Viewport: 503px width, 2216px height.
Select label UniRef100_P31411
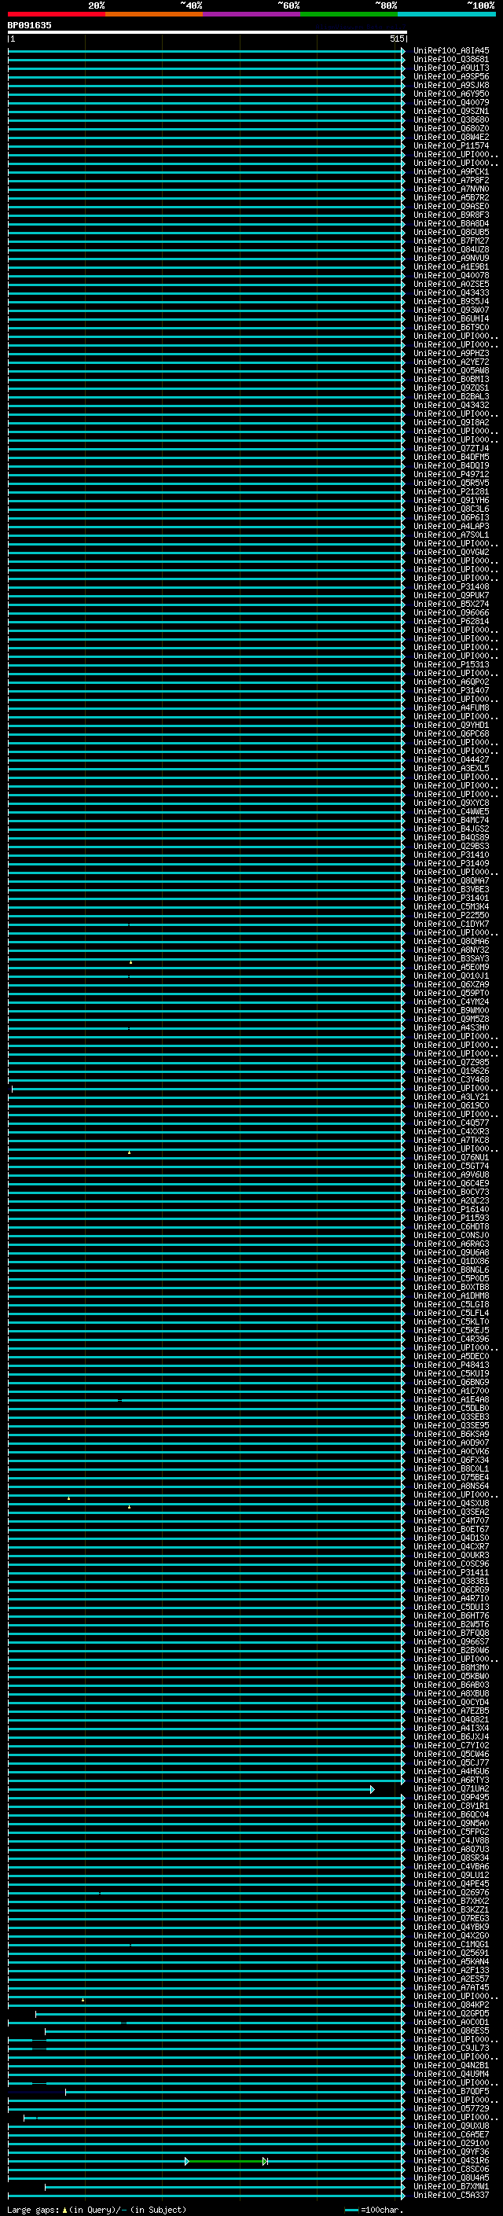[450, 1572]
